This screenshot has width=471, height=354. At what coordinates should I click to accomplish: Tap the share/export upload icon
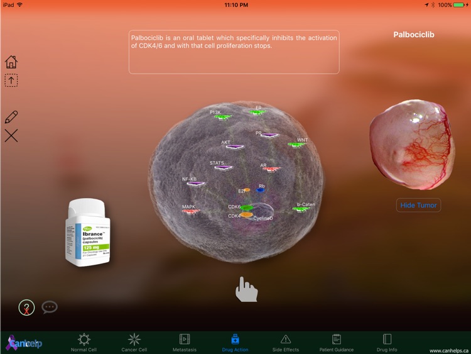(x=11, y=80)
